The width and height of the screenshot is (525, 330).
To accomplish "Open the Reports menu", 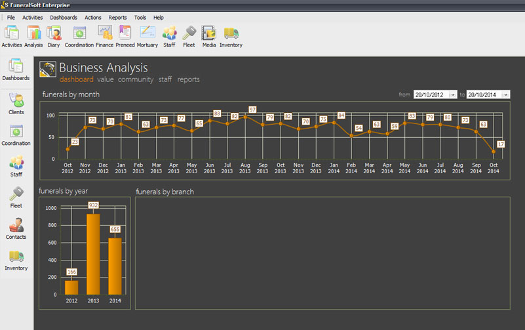I will [x=117, y=18].
